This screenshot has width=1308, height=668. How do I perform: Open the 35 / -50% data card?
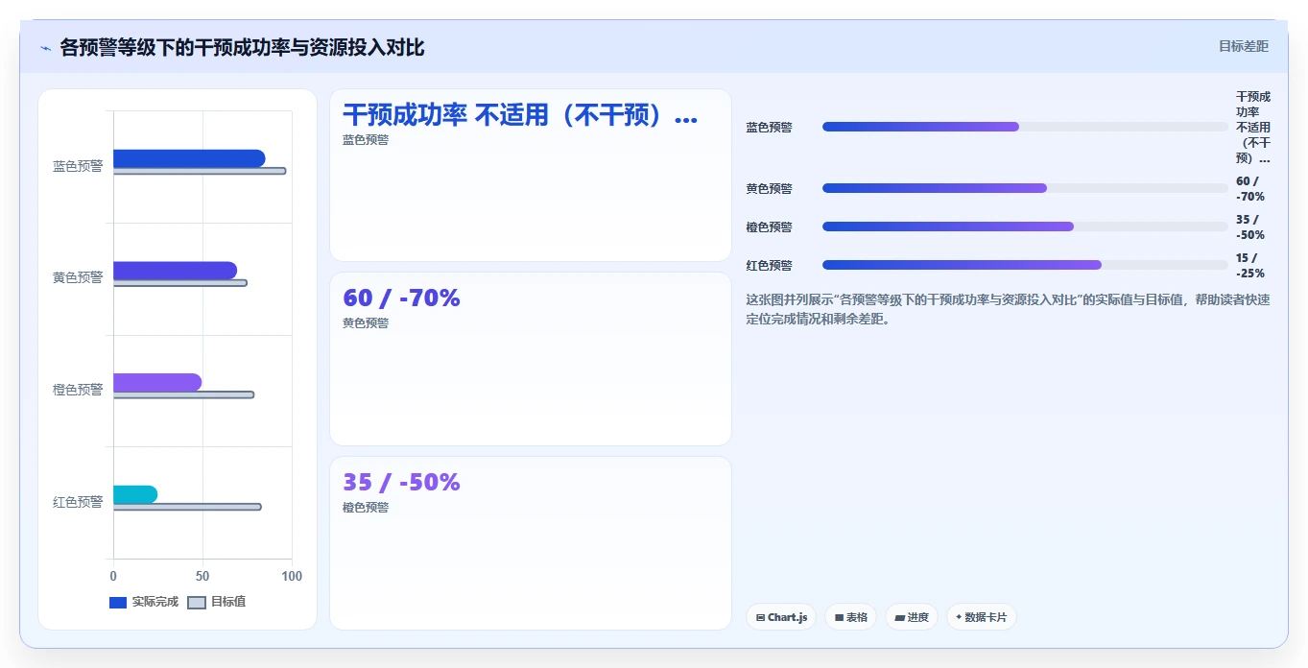[531, 543]
